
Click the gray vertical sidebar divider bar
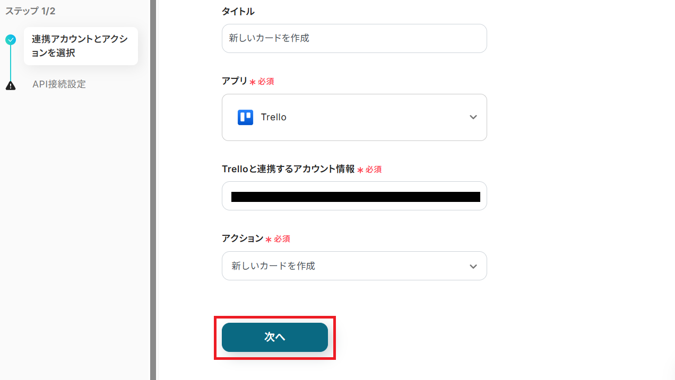(x=153, y=190)
